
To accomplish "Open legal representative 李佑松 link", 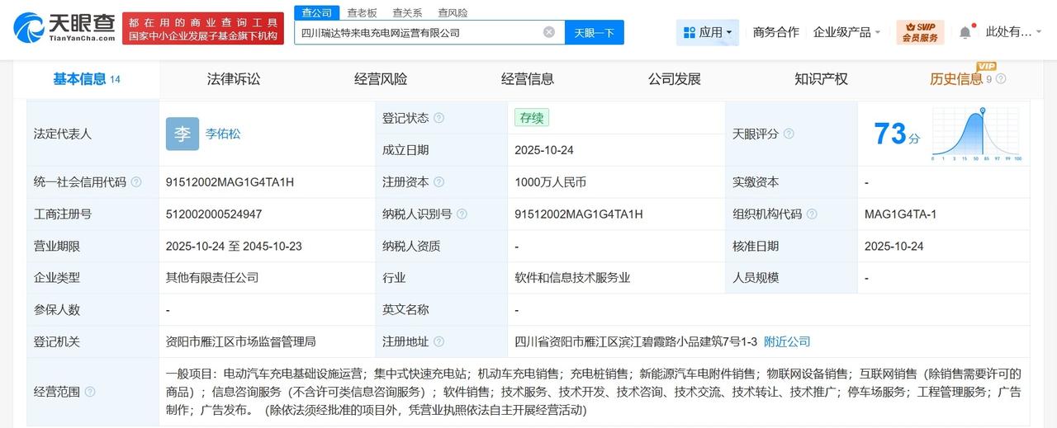I will tap(223, 134).
